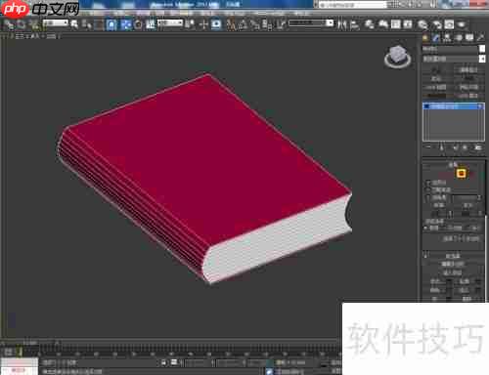Open the object color swatch

pyautogui.click(x=482, y=49)
